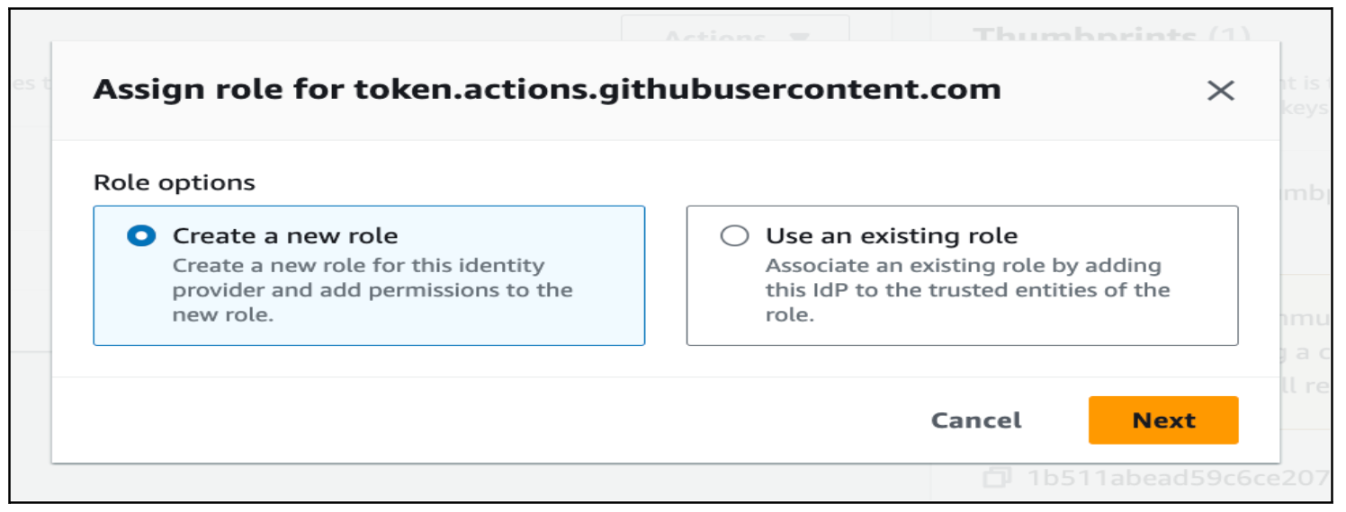Select the Use an existing role radio button
The width and height of the screenshot is (1346, 512).
pos(734,236)
